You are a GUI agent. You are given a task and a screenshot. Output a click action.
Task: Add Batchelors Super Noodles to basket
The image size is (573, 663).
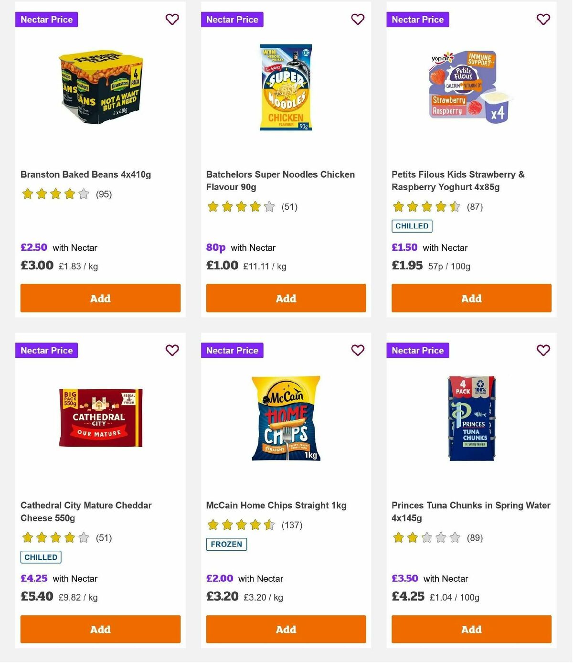click(x=286, y=298)
